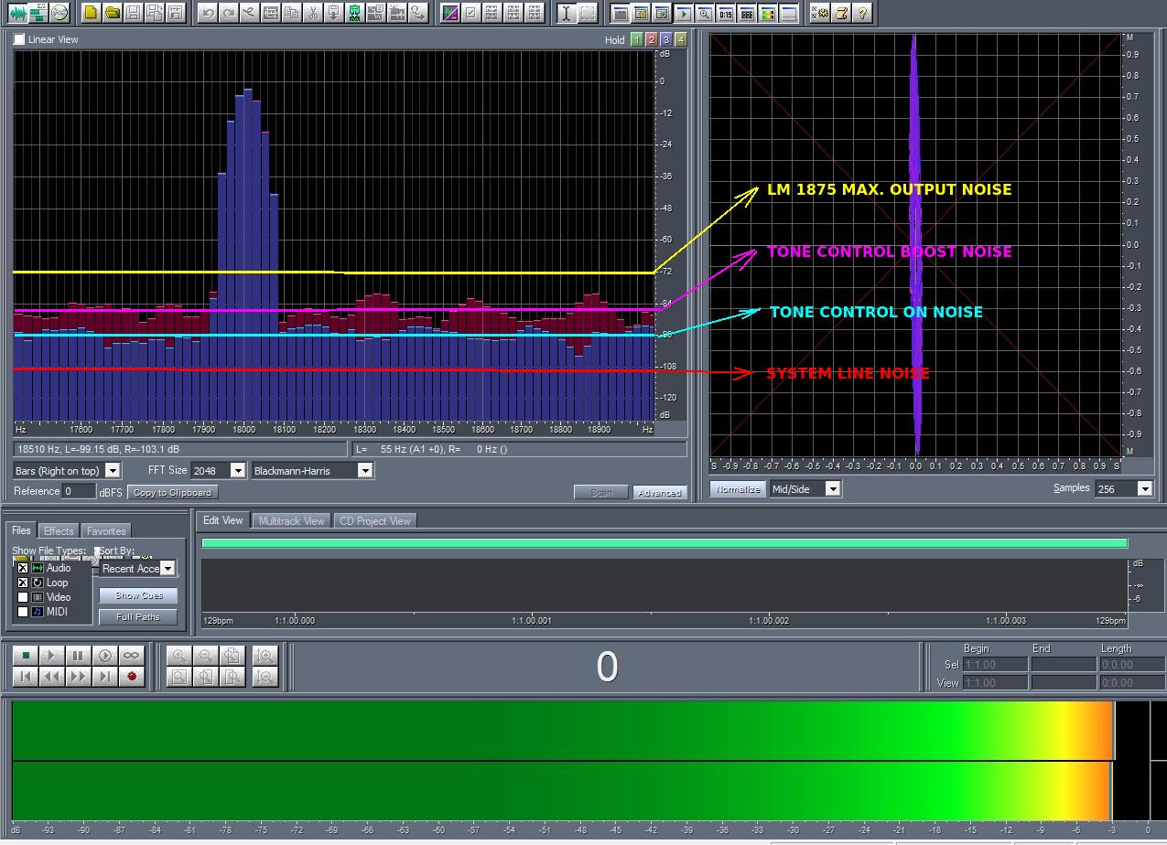Start recording with the red Record button
Image resolution: width=1167 pixels, height=845 pixels.
pyautogui.click(x=132, y=676)
